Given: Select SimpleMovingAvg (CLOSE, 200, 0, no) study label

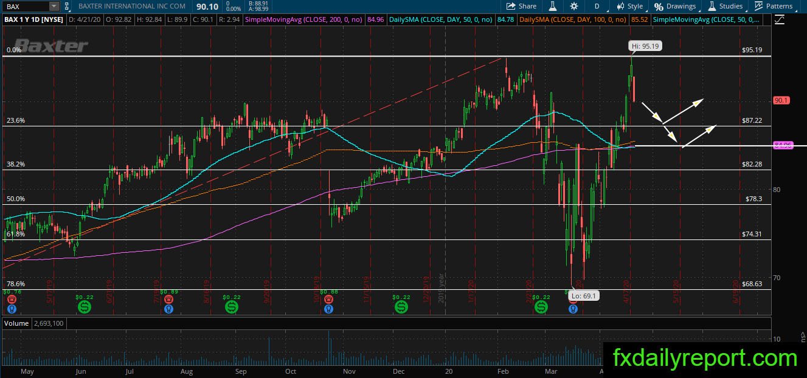Looking at the screenshot, I should pyautogui.click(x=303, y=19).
